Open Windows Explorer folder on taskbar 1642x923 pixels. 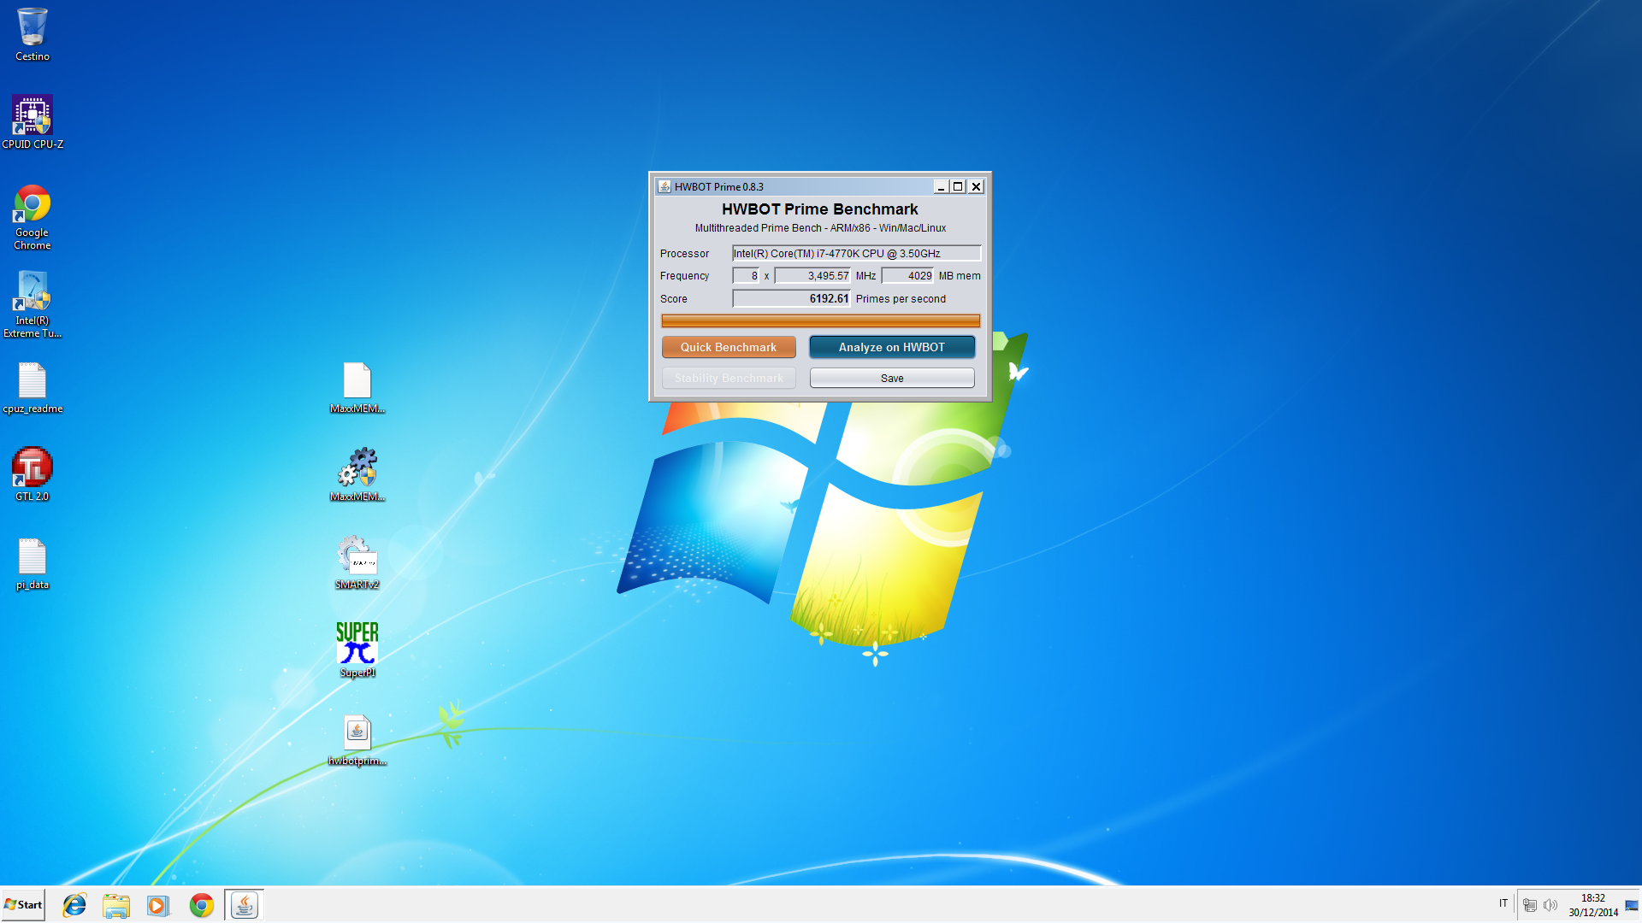pyautogui.click(x=116, y=905)
